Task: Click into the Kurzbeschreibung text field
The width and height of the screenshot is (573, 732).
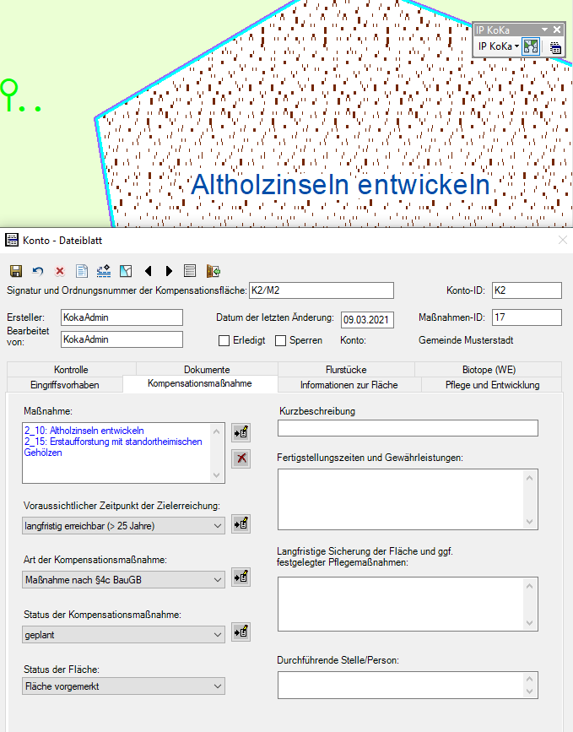Action: click(x=407, y=429)
